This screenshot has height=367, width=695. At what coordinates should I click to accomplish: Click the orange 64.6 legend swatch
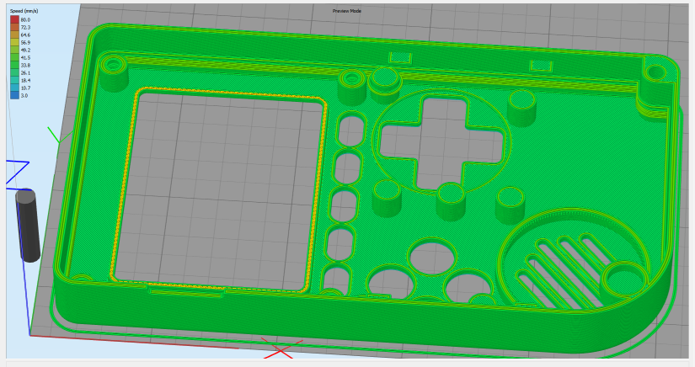tap(14, 35)
